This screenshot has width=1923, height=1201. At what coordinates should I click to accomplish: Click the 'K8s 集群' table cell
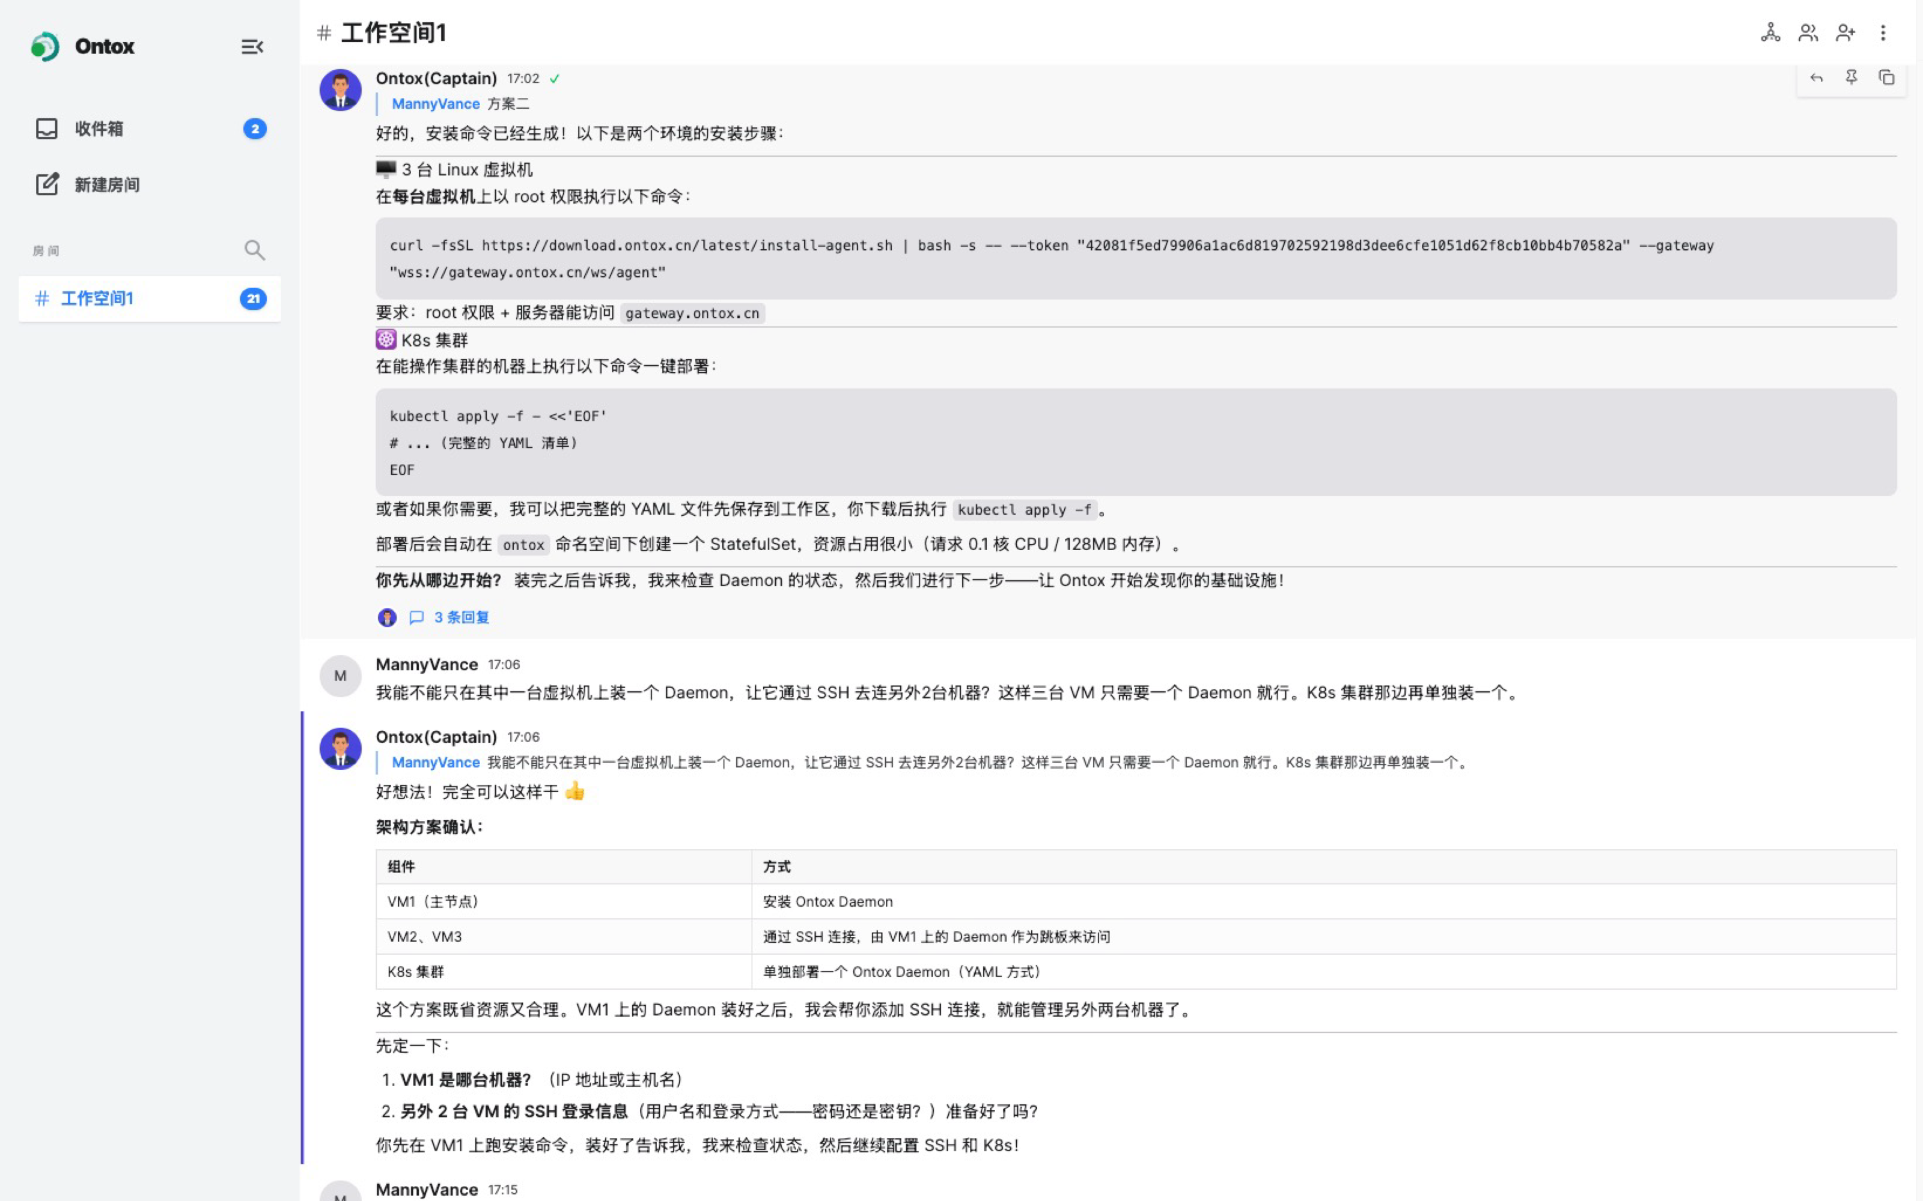564,972
